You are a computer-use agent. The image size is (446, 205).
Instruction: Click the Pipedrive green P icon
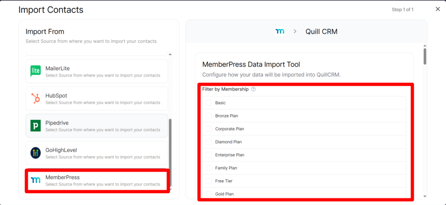pyautogui.click(x=36, y=126)
